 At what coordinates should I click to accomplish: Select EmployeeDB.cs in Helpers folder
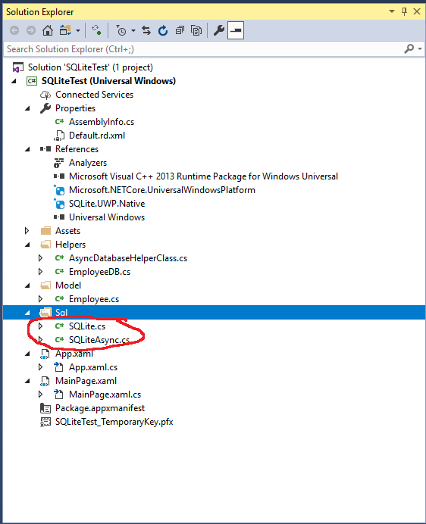99,272
